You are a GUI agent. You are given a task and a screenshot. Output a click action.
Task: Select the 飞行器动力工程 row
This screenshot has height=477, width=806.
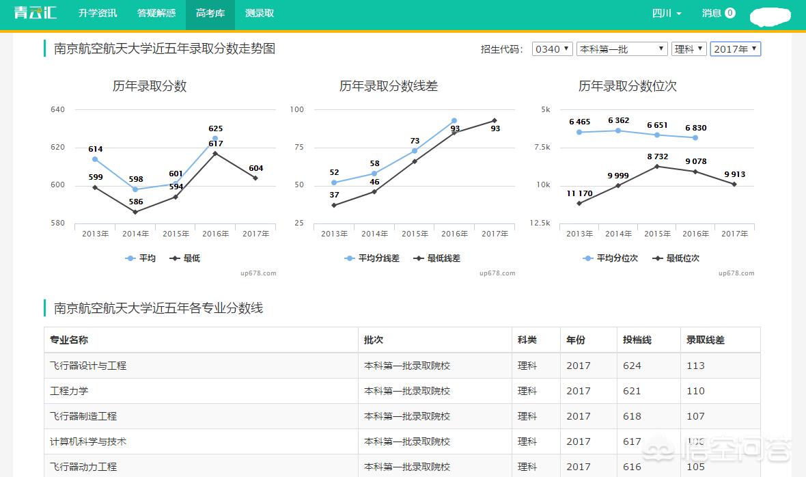click(x=402, y=465)
